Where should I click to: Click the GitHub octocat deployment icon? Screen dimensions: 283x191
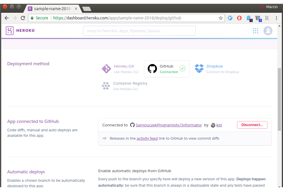(x=152, y=69)
